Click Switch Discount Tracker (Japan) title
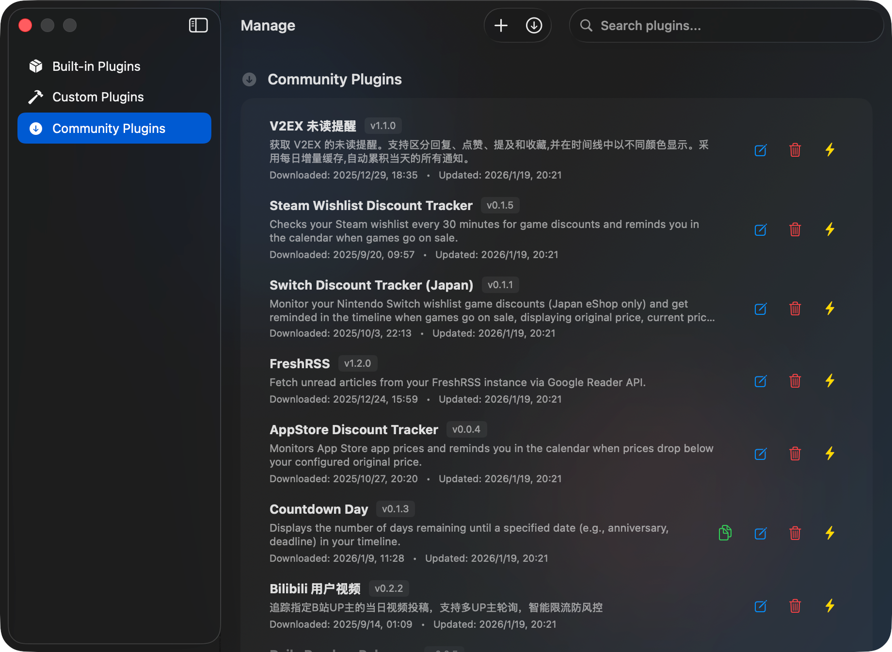The image size is (892, 652). (371, 285)
